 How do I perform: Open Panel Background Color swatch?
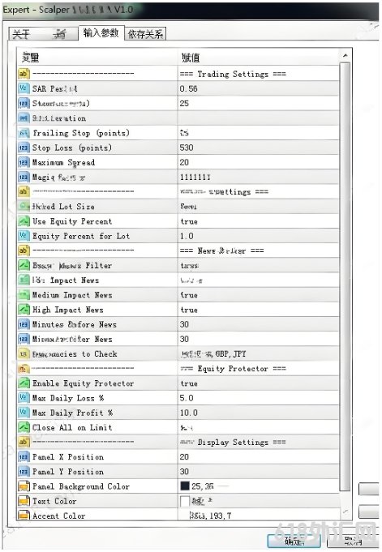point(185,486)
